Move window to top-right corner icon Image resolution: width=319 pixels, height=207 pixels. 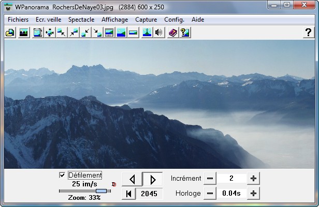(74, 33)
